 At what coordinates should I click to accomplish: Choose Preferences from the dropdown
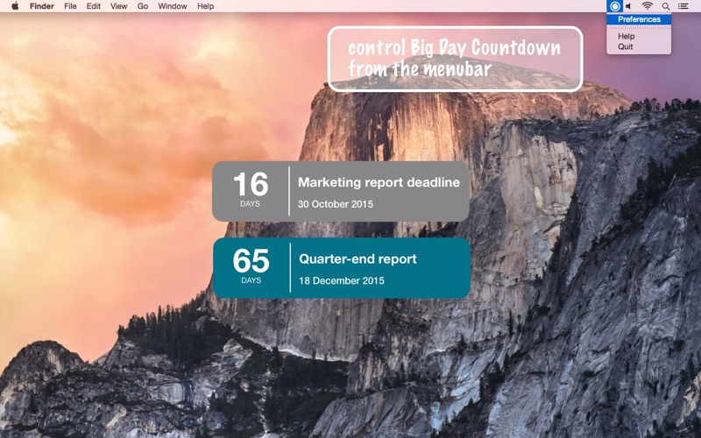pyautogui.click(x=639, y=19)
